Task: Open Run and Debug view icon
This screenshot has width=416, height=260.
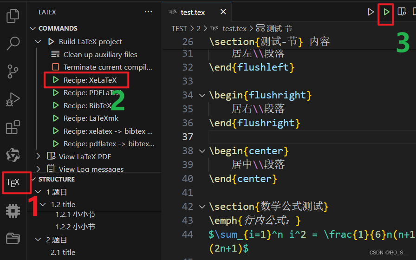Action: tap(13, 99)
